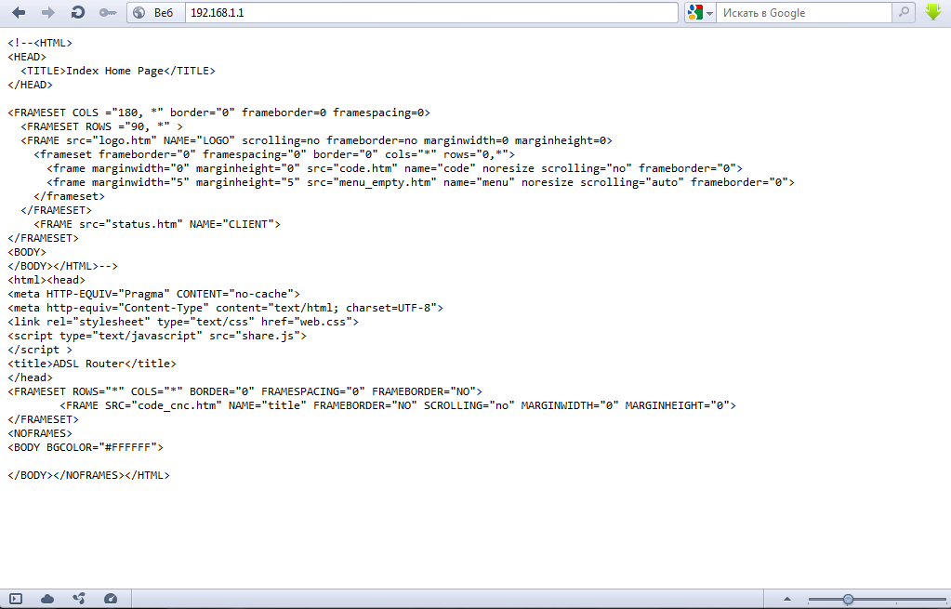The width and height of the screenshot is (951, 609).
Task: Click the Opera Unite icon
Action: (x=79, y=599)
